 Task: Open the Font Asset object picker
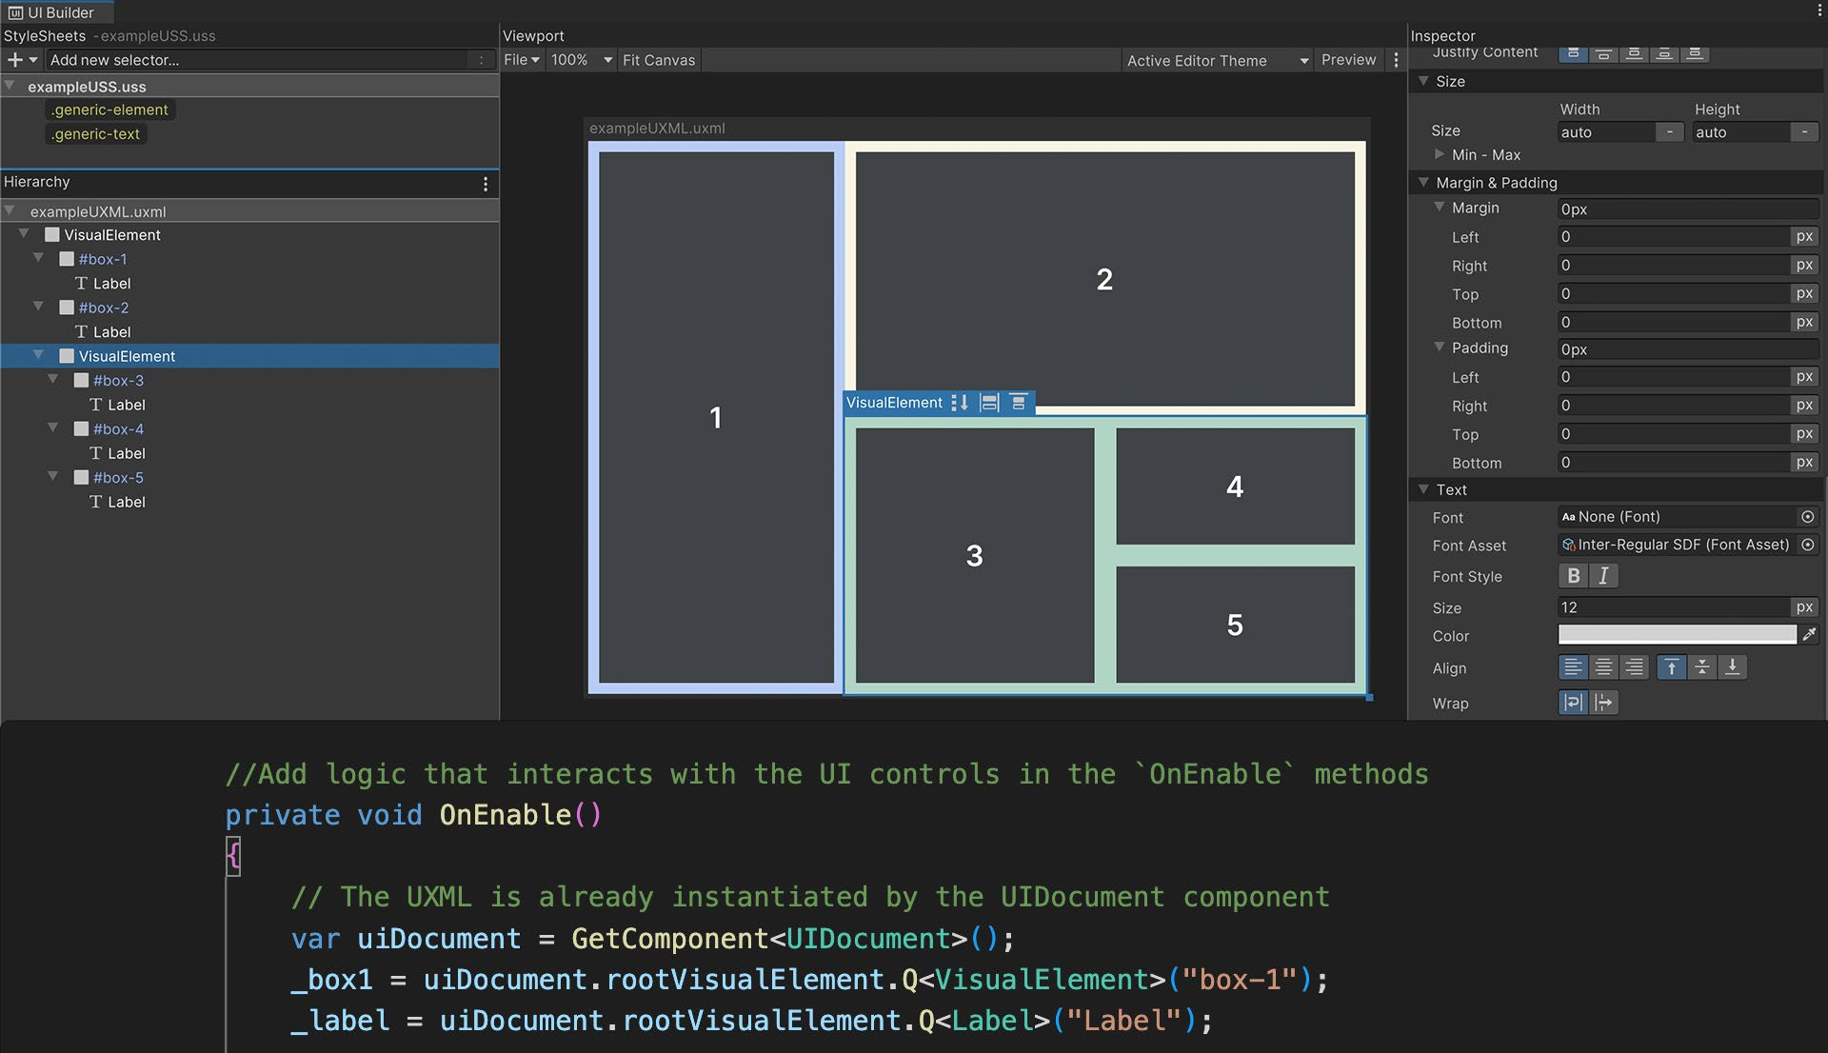click(1807, 545)
